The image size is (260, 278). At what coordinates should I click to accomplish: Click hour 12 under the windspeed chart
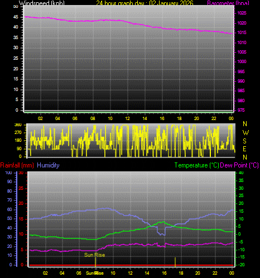coord(127,118)
